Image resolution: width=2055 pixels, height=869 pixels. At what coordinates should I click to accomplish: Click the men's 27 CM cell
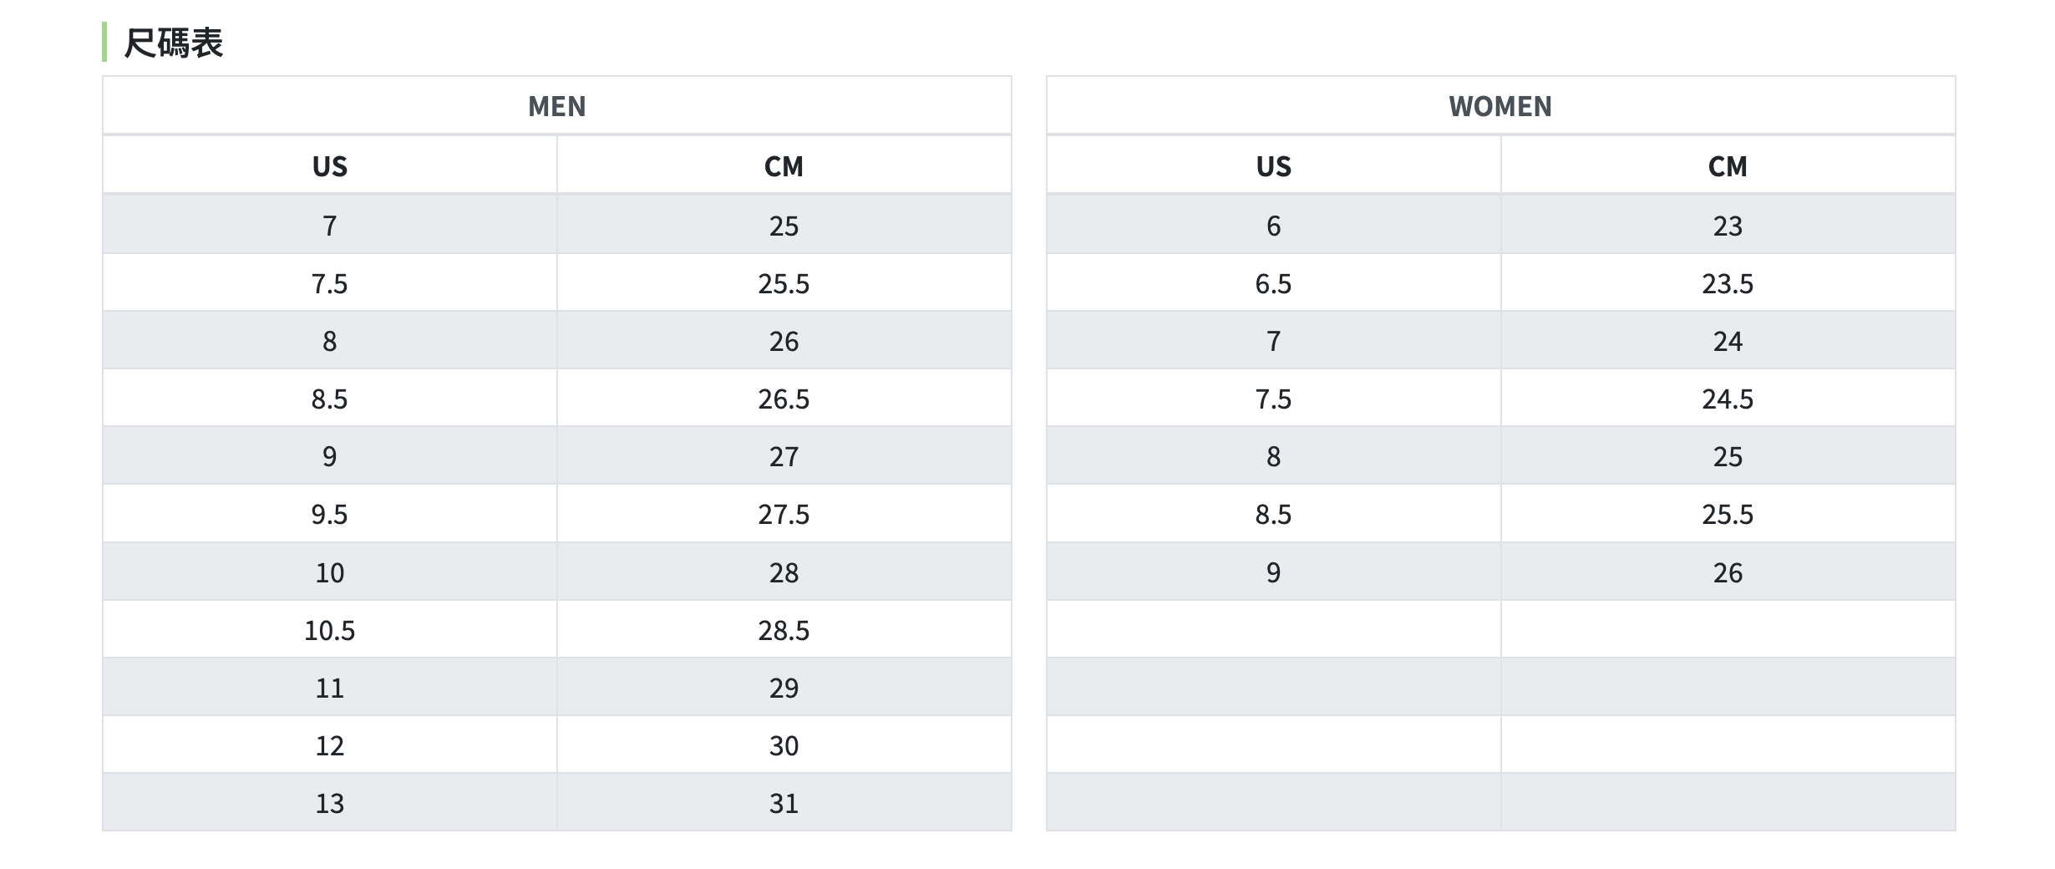(x=784, y=456)
